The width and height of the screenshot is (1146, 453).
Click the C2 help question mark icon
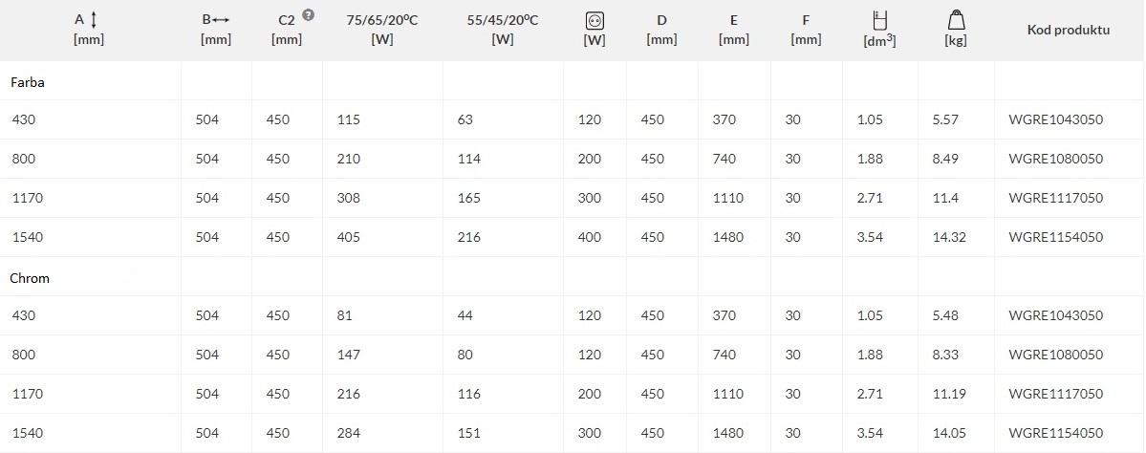click(x=309, y=14)
